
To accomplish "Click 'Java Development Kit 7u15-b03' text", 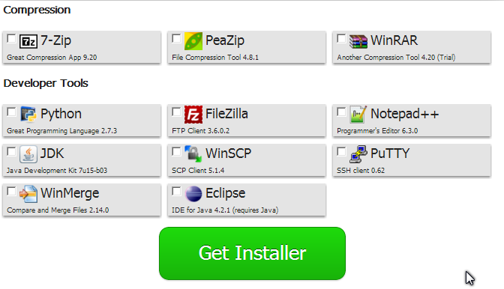I will tap(57, 171).
